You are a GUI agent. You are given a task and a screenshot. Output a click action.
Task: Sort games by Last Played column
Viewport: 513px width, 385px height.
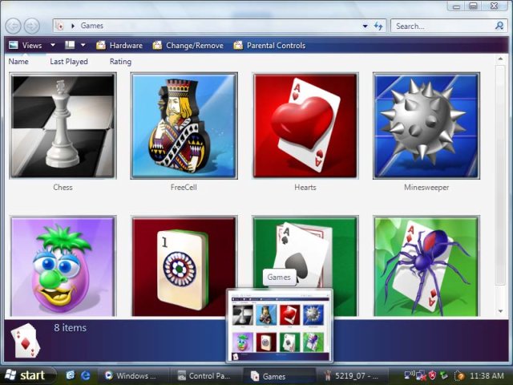(69, 62)
